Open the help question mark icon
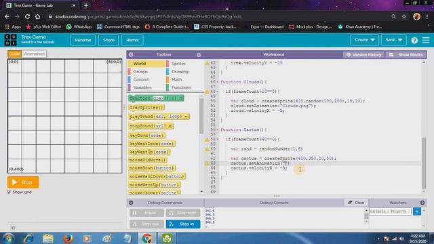The width and height of the screenshot is (434, 244). click(x=414, y=41)
